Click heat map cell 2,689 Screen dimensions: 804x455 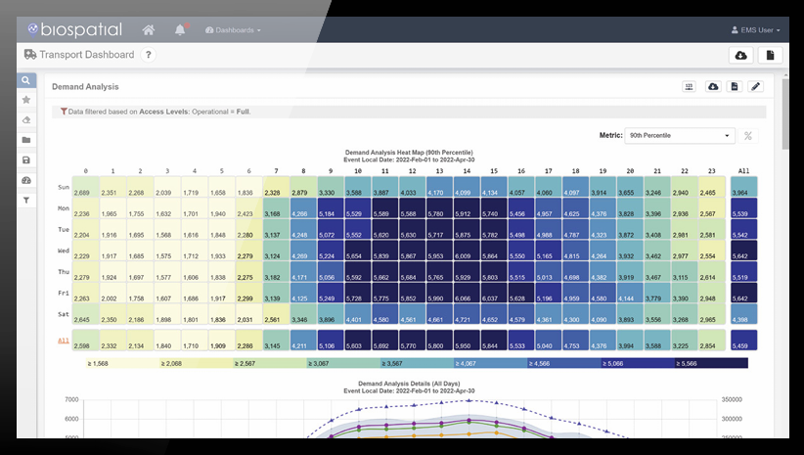click(85, 187)
